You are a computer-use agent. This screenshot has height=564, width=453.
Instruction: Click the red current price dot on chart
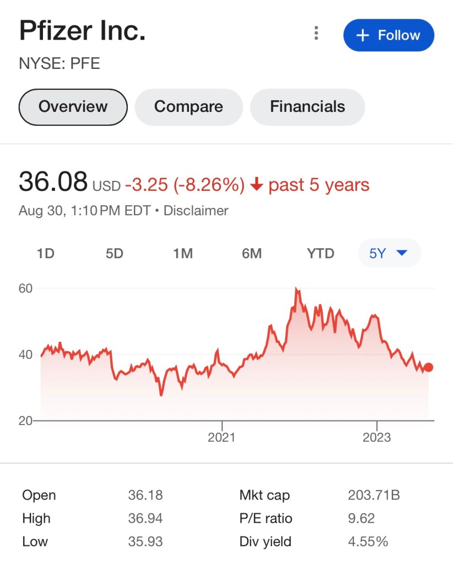(x=429, y=368)
